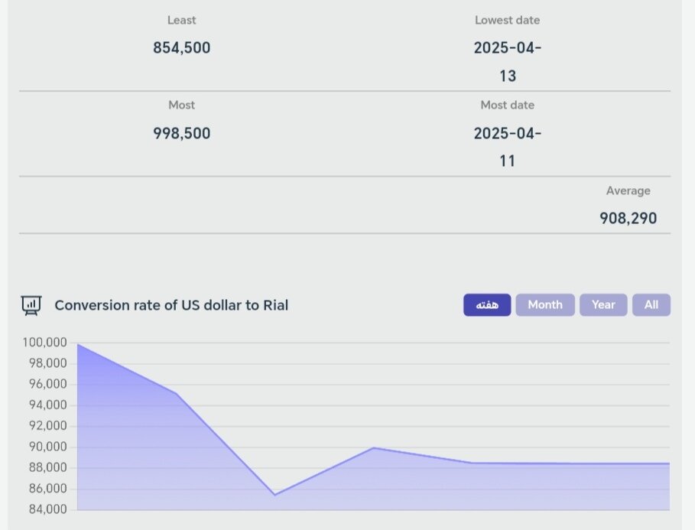Switch the chart to Month view
695x530 pixels.
(544, 304)
